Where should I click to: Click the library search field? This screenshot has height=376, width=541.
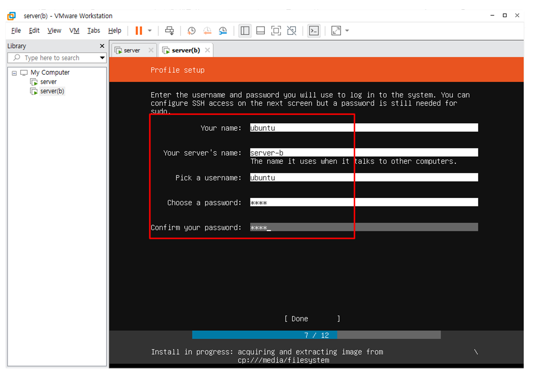57,58
